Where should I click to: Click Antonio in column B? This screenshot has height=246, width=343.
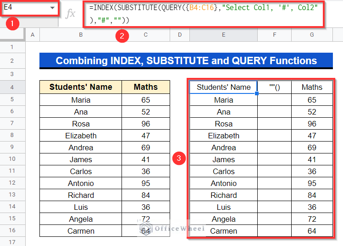click(81, 183)
